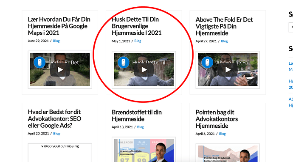
Task: Click Blog category link next to April 6, 2021
Action: [x=222, y=134]
